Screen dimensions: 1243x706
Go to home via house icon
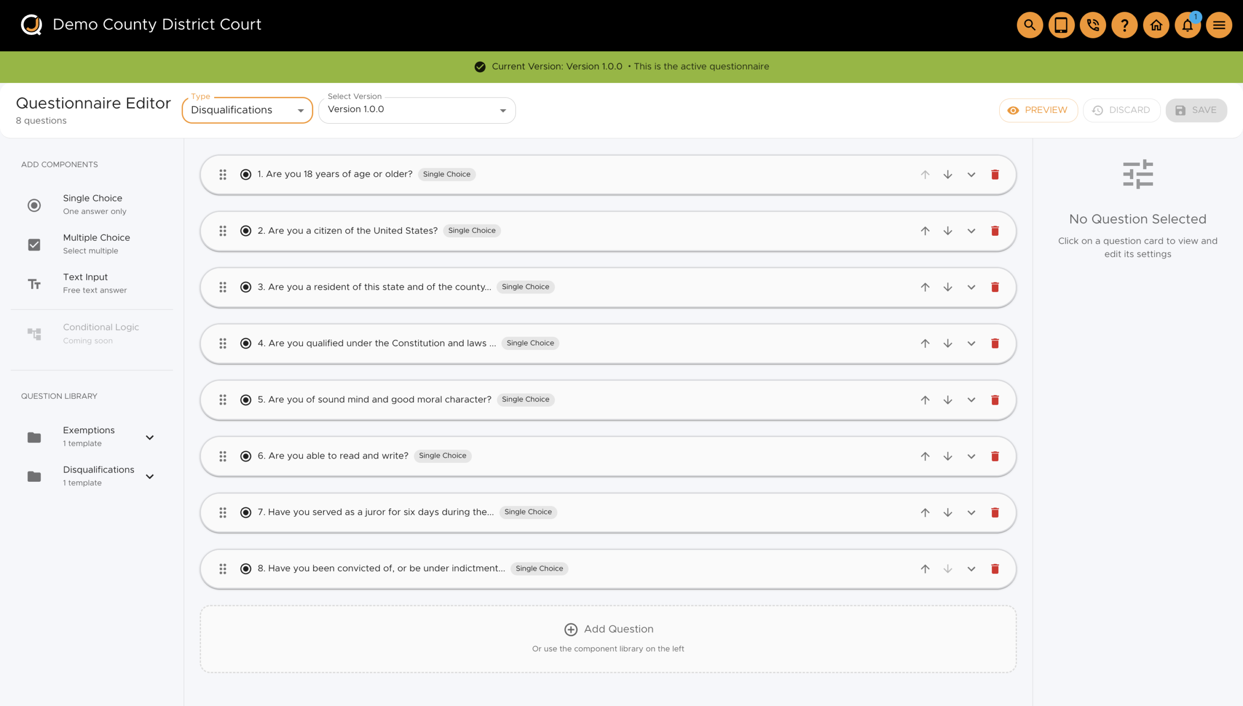point(1156,25)
